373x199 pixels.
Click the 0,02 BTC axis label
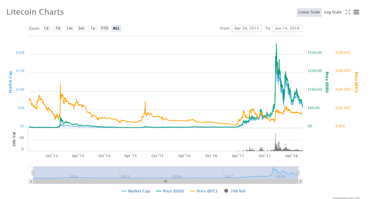(343, 108)
